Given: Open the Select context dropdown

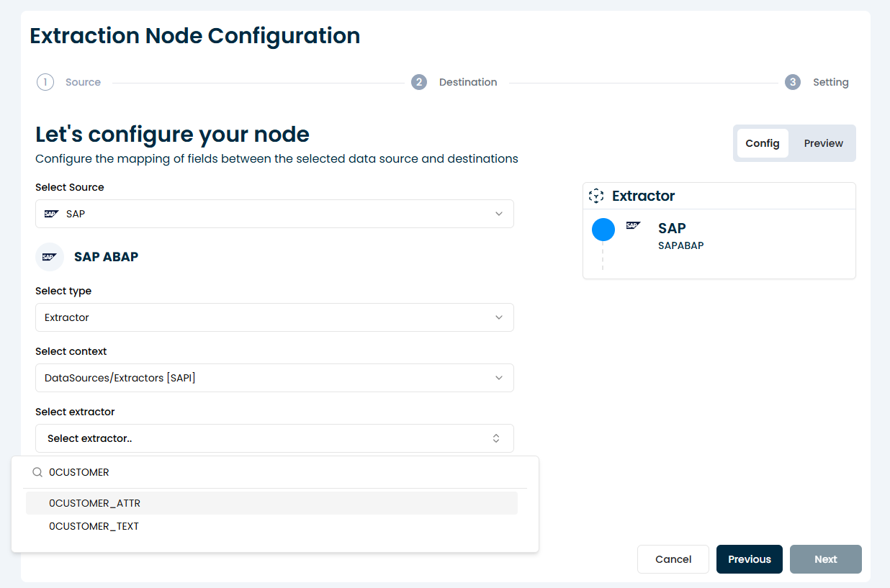Looking at the screenshot, I should (274, 378).
